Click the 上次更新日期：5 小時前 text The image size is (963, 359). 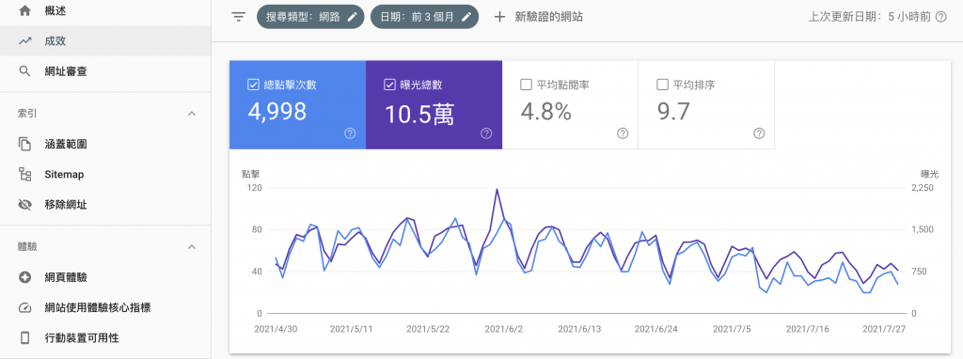[x=870, y=17]
